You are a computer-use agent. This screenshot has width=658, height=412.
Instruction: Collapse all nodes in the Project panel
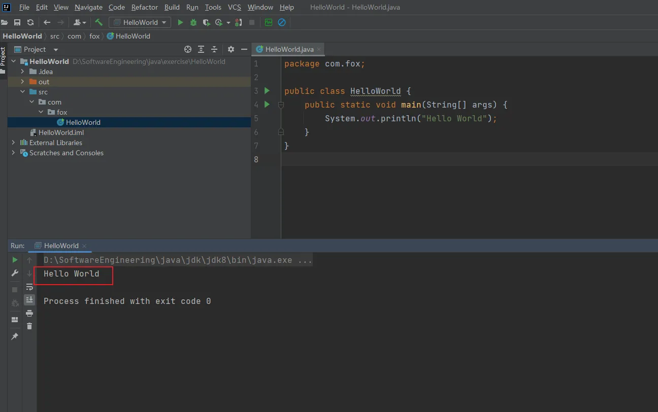coord(214,49)
